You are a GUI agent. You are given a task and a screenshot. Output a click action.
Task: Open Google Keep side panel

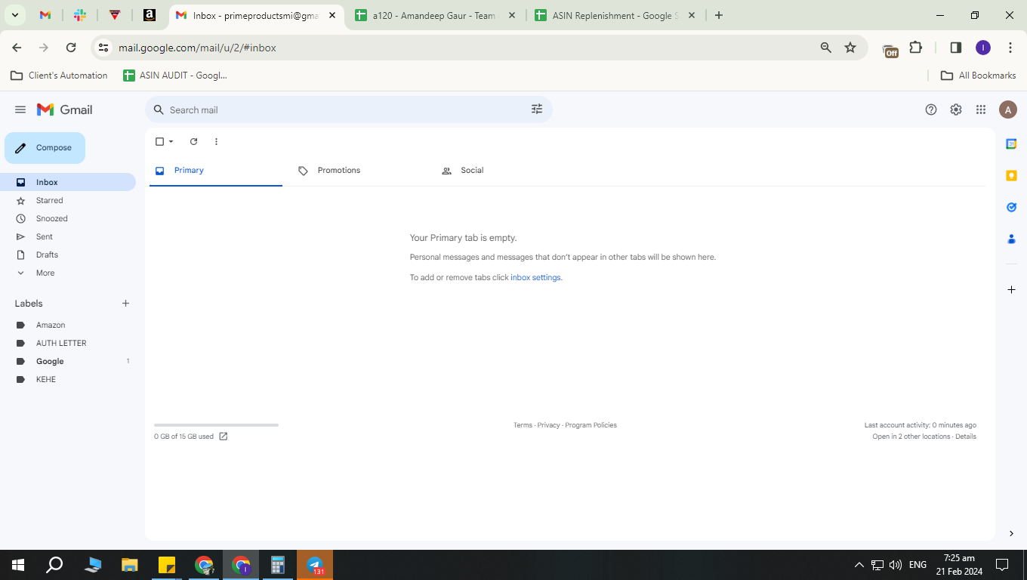point(1011,175)
